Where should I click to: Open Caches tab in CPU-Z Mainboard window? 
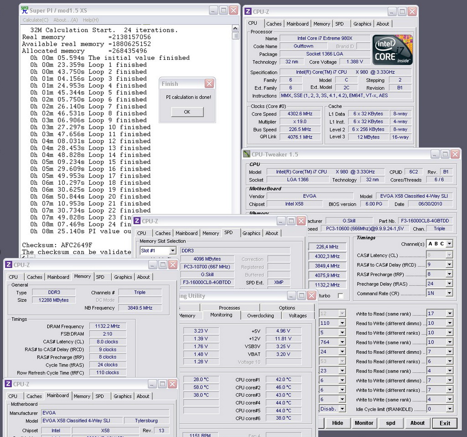pos(34,396)
